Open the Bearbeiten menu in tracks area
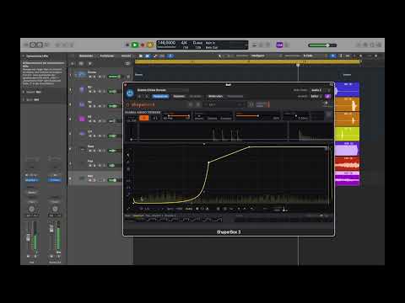Image resolution: width=405 pixels, height=303 pixels. pos(86,56)
